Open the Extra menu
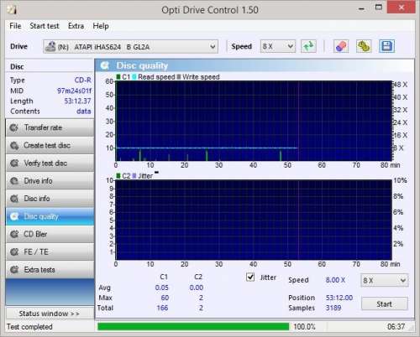The image size is (420, 337). click(76, 26)
